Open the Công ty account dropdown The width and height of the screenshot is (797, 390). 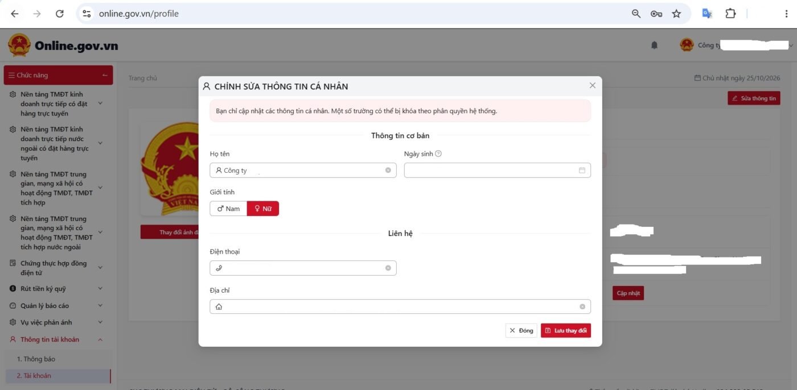(736, 45)
